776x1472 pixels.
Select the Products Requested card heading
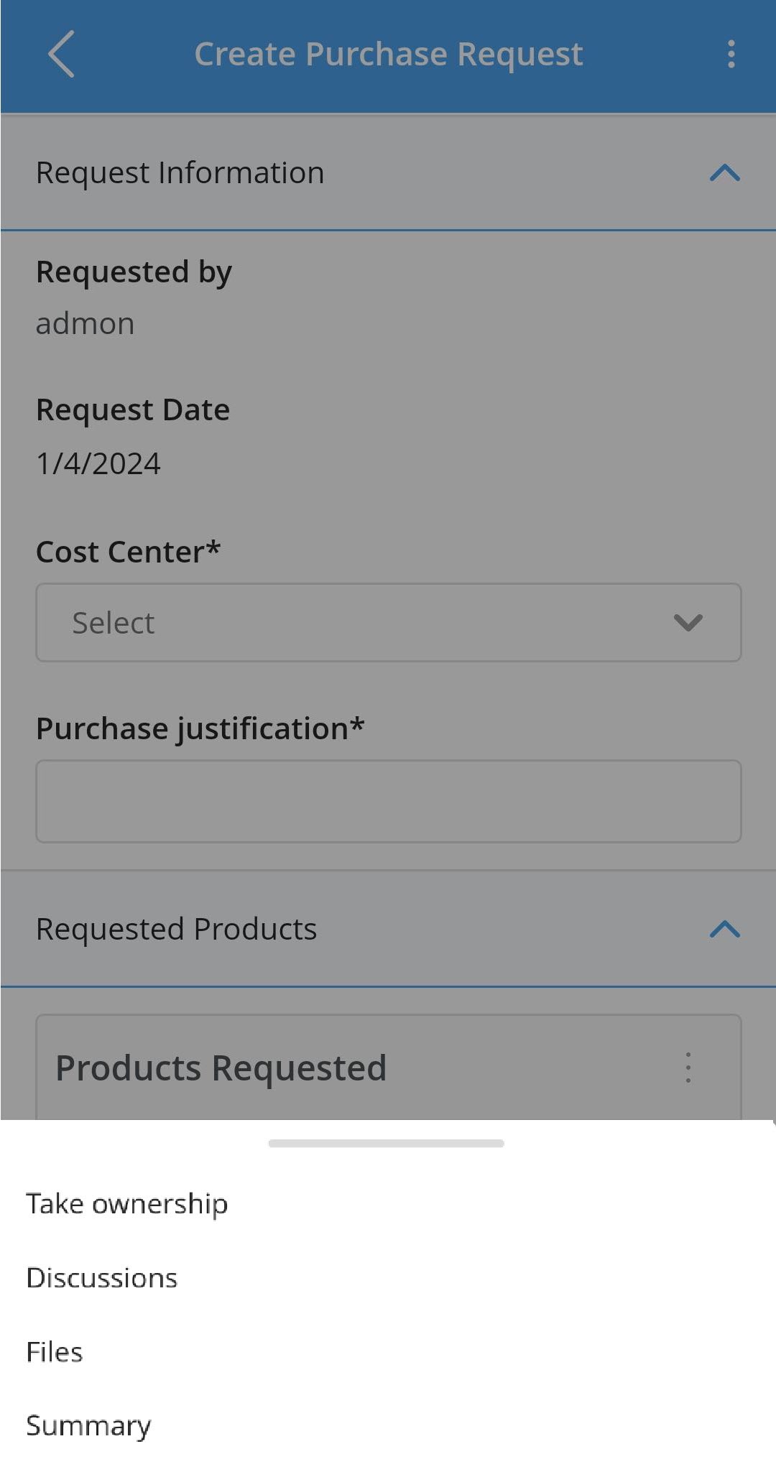click(x=221, y=1068)
